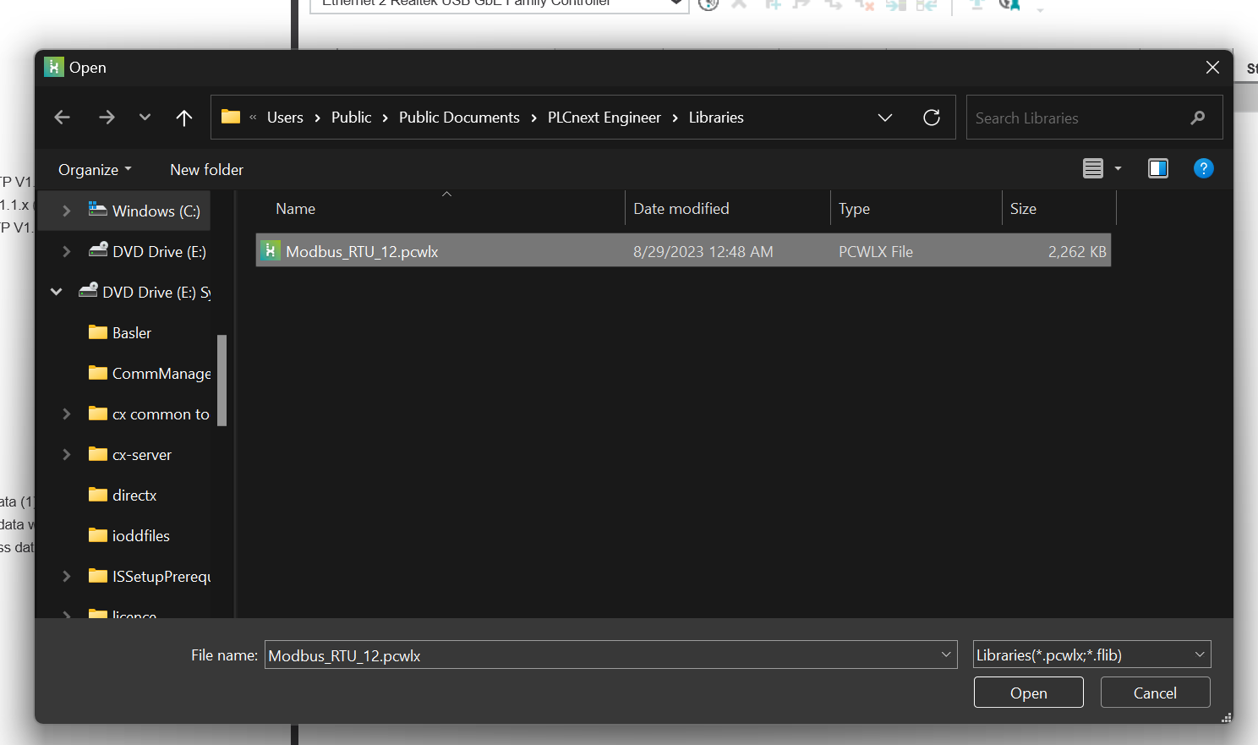Sort by Size column
Viewport: 1258px width, 745px height.
point(1023,208)
